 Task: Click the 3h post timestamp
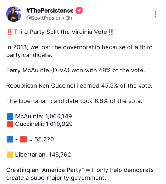(x=69, y=18)
